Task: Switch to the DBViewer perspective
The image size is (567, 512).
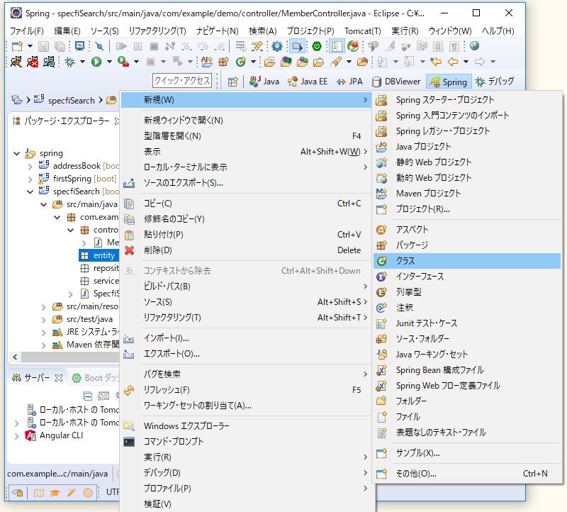Action: [396, 82]
